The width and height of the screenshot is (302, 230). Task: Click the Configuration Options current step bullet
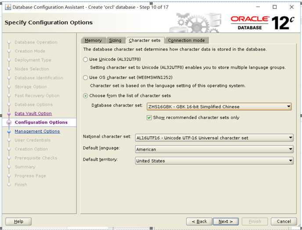point(9,122)
